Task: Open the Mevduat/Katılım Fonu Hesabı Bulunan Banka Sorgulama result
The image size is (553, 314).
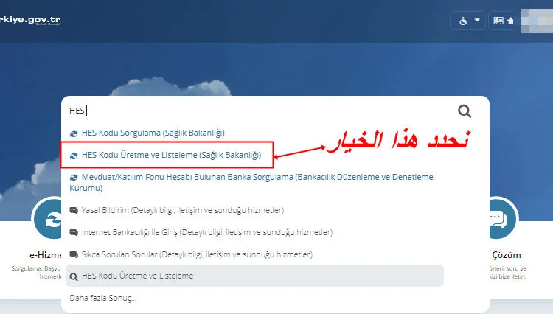Action: coord(251,182)
